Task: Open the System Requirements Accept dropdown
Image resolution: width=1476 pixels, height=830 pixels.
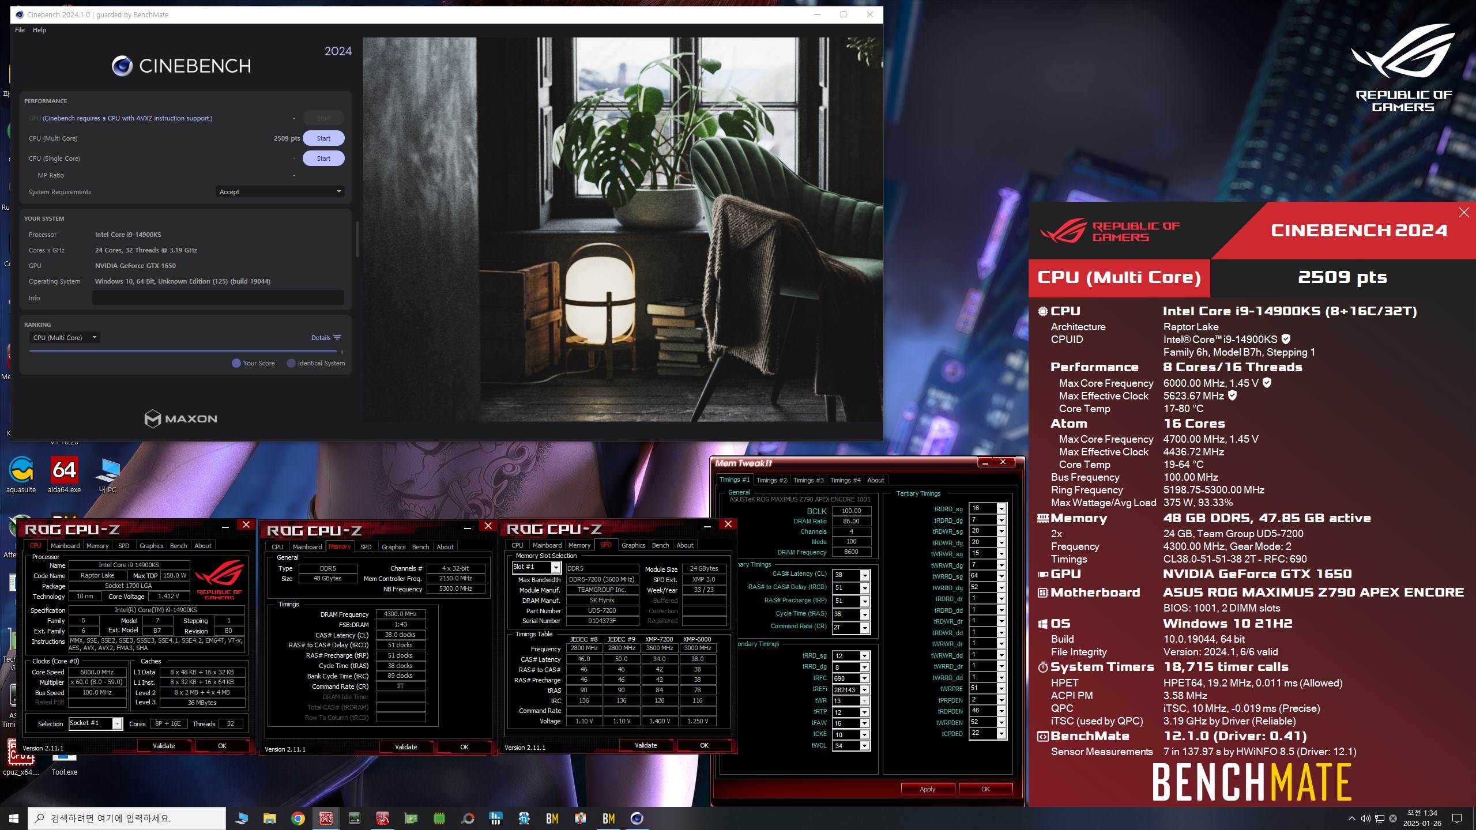Action: [x=280, y=192]
